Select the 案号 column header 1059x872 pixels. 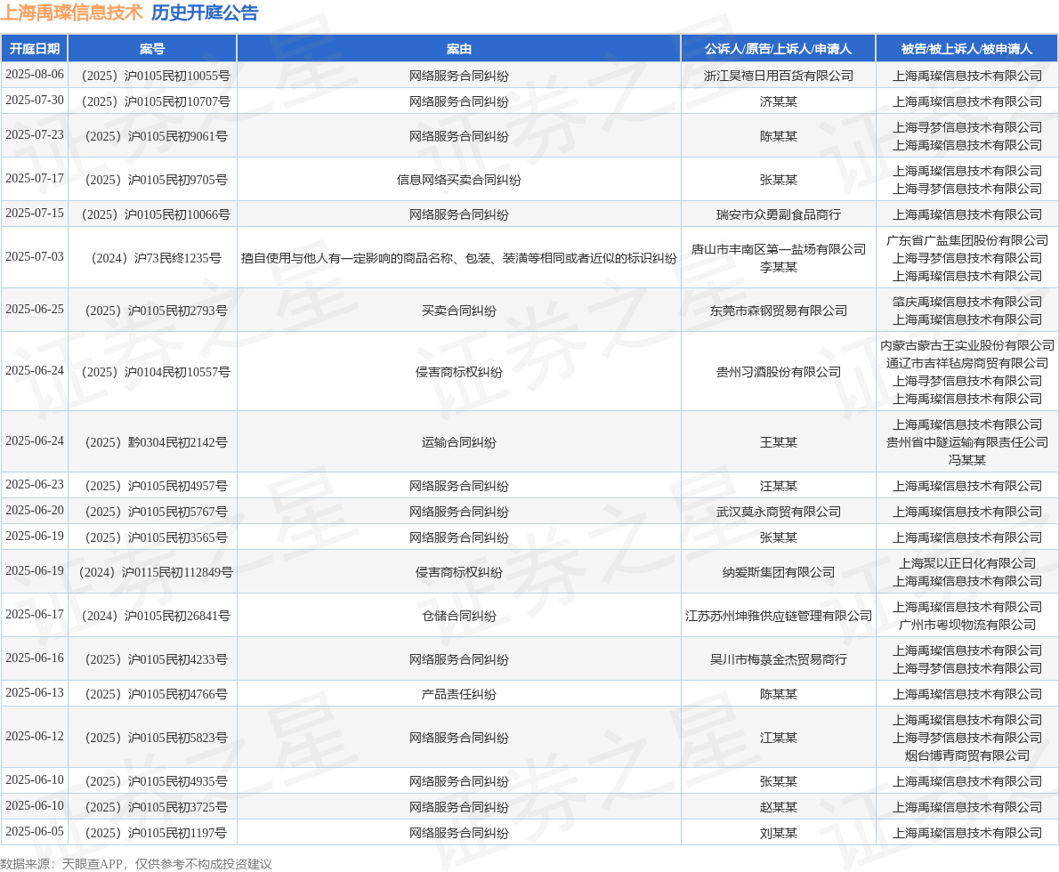pos(152,49)
